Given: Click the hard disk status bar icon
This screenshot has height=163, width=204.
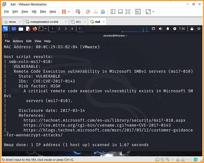Looking at the screenshot, I should (x=157, y=160).
